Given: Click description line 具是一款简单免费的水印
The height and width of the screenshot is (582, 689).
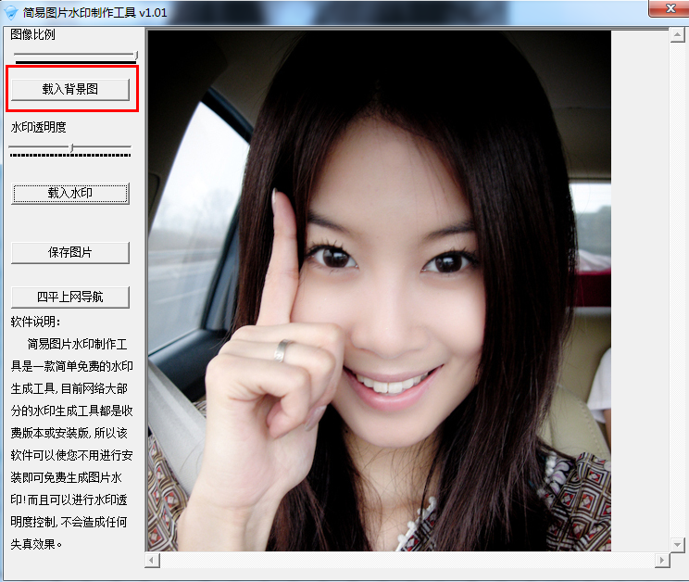Looking at the screenshot, I should point(71,366).
